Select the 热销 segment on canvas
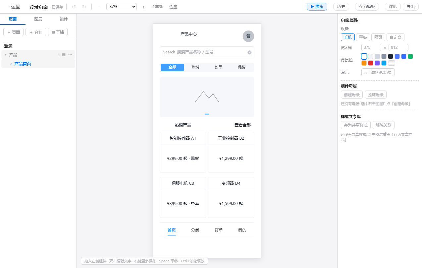This screenshot has width=422, height=268. pyautogui.click(x=195, y=67)
